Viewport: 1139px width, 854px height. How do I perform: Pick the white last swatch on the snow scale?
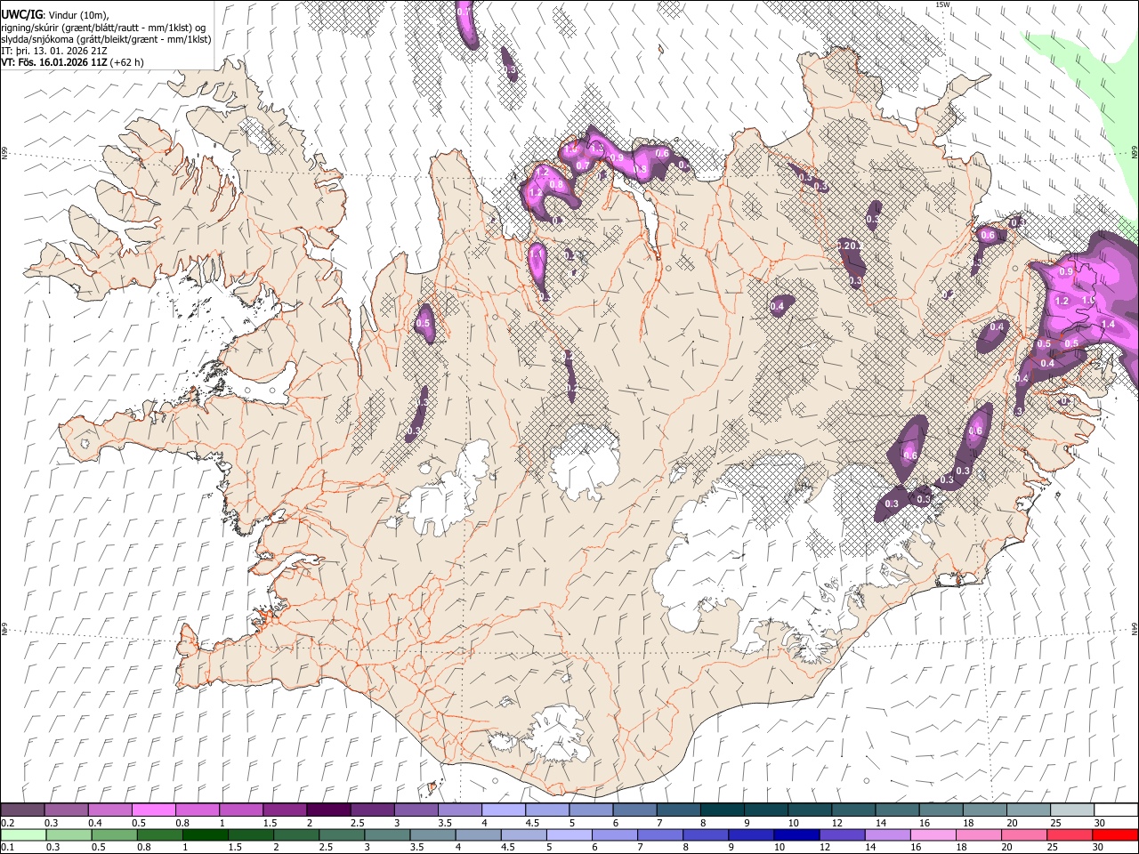pyautogui.click(x=1117, y=810)
